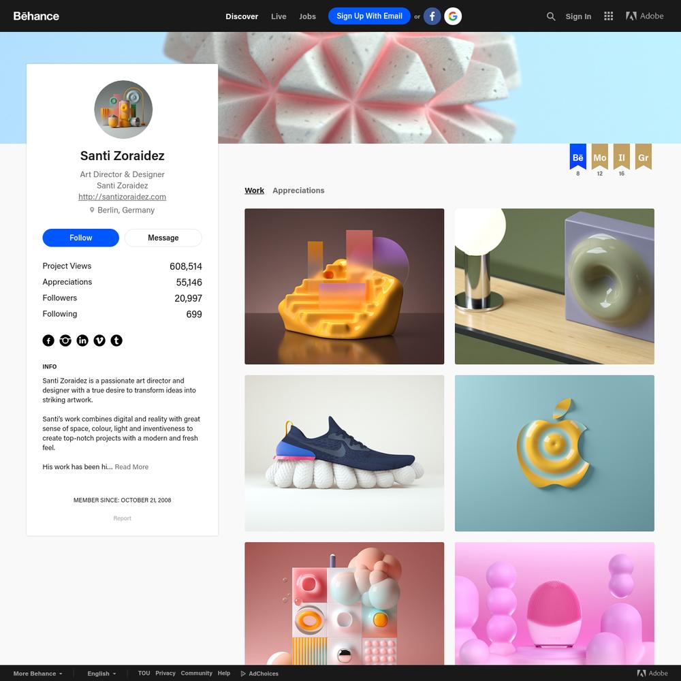Click Adobe logo in the footer
Viewport: 681px width, 681px height.
point(652,674)
